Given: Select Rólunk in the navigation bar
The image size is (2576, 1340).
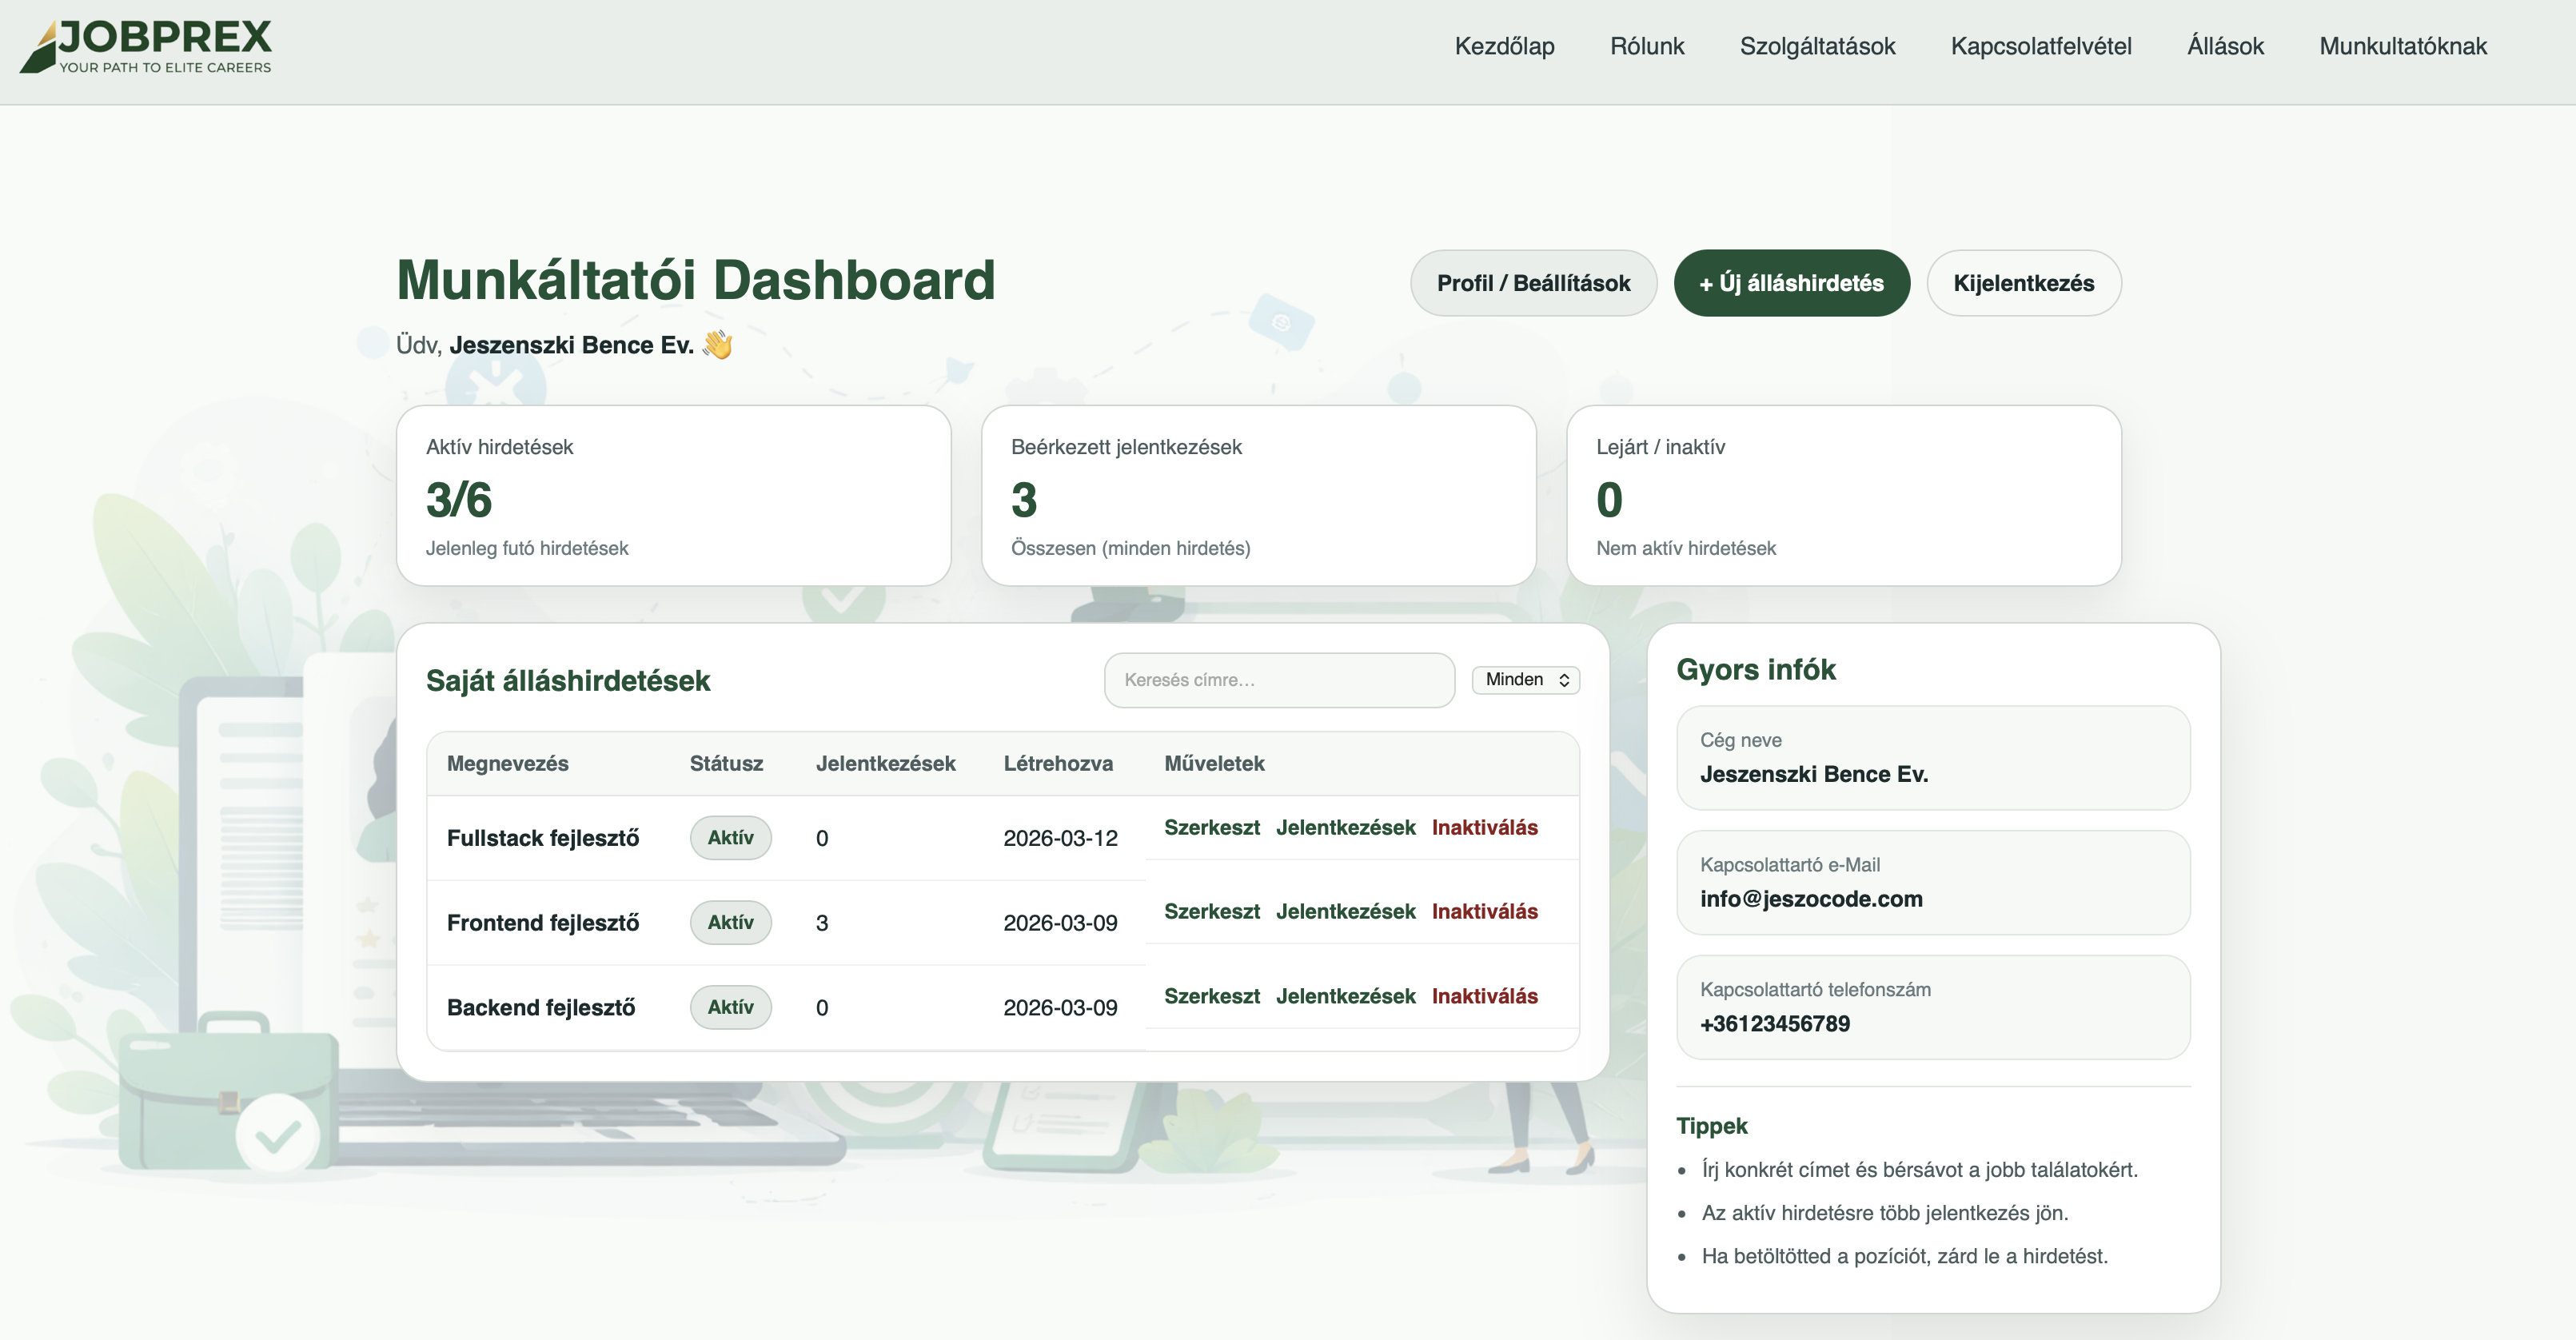Looking at the screenshot, I should click(1646, 46).
